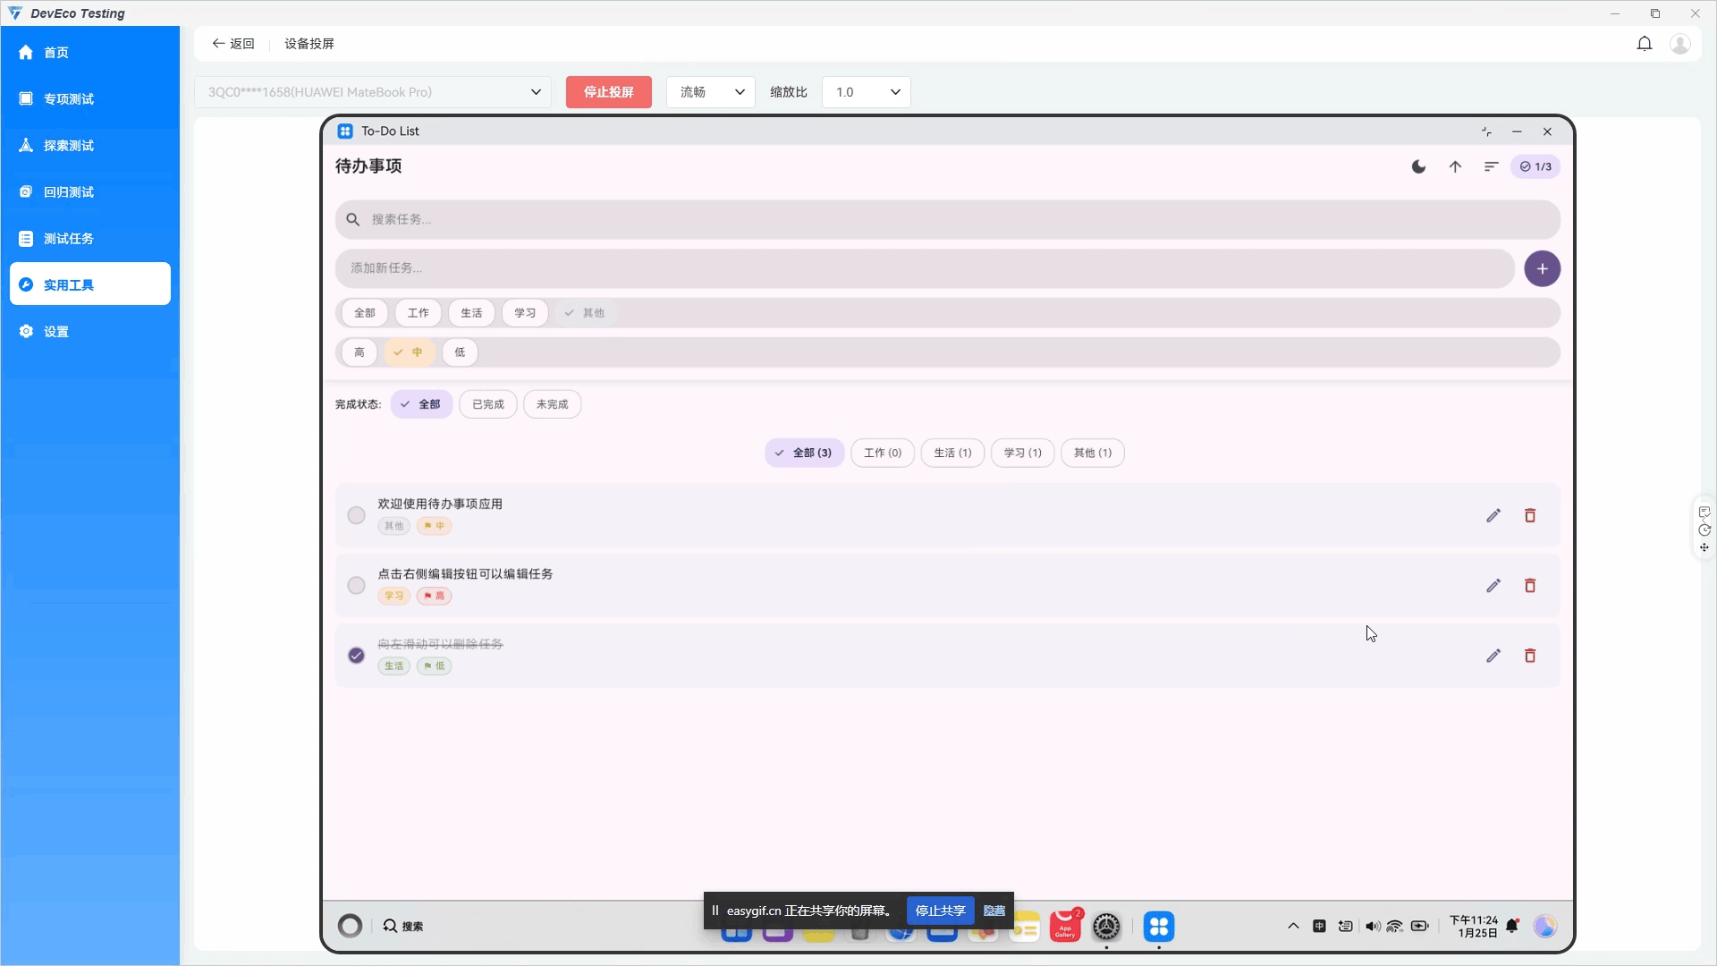1717x966 pixels.
Task: Expand the device selection dropdown
Action: (x=373, y=92)
